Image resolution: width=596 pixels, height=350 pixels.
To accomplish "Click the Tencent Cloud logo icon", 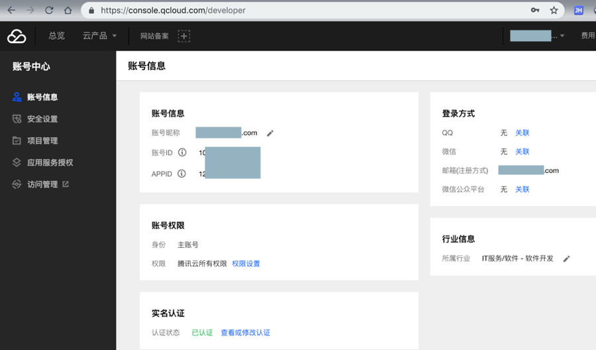I will click(17, 36).
